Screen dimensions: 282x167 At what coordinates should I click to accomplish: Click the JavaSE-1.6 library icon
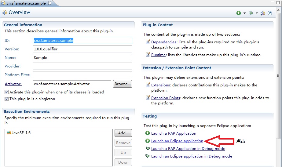tap(9, 133)
